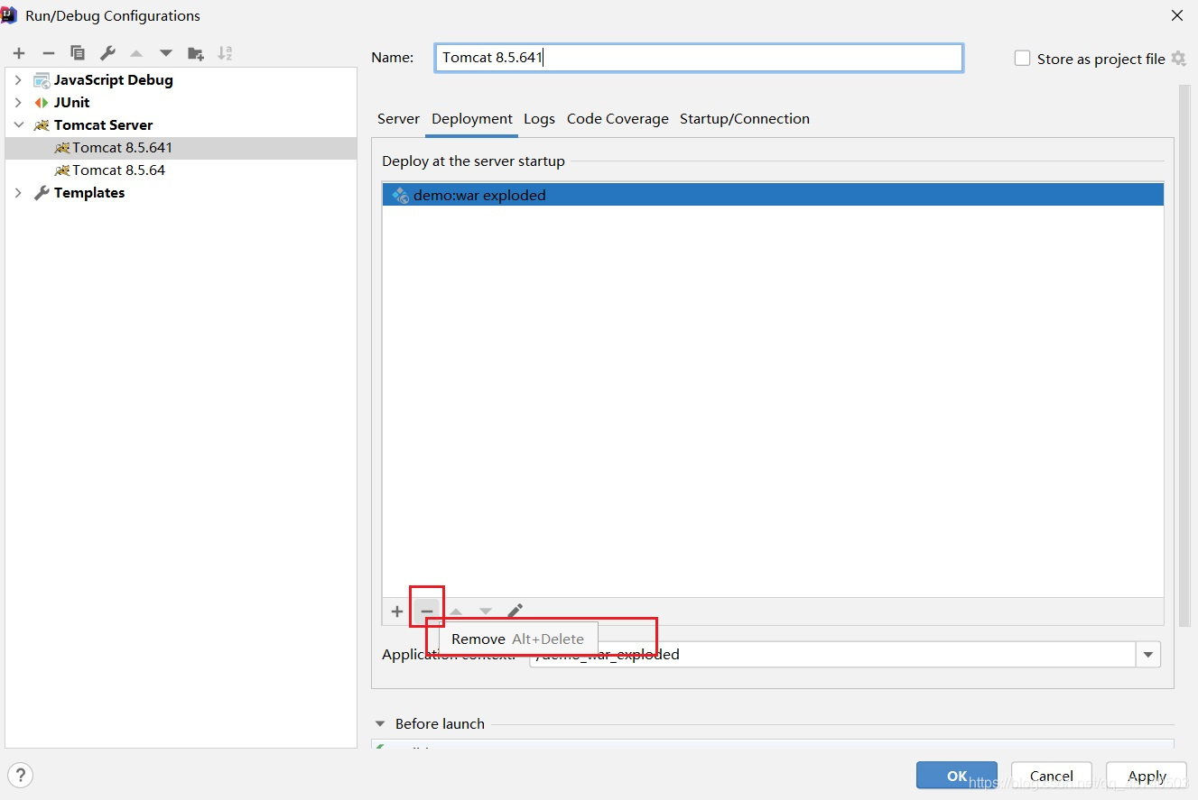The image size is (1198, 800).
Task: Switch to the Startup/Connection tab
Action: (745, 119)
